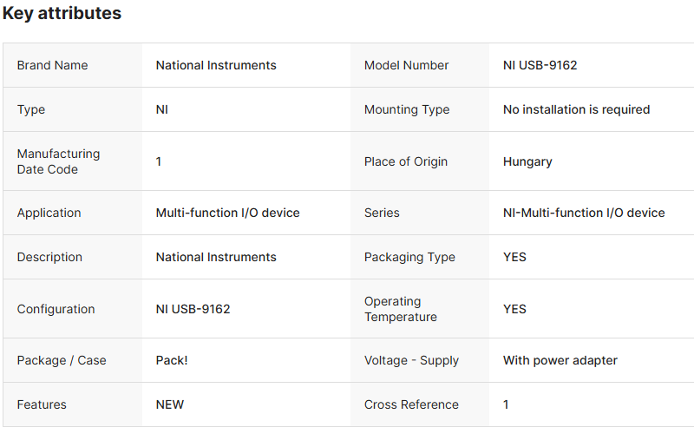
Task: Select the Packaging Type label
Action: [x=409, y=257]
